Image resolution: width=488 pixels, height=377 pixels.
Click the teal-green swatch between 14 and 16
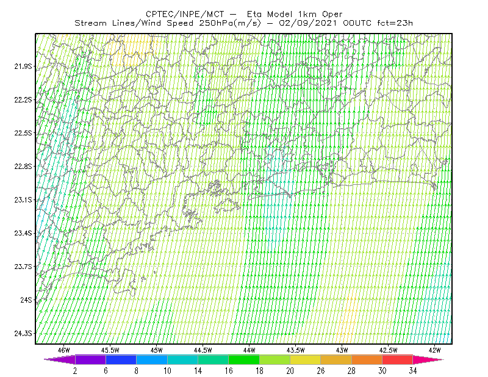click(213, 359)
